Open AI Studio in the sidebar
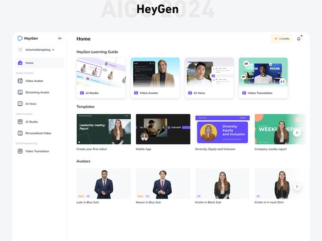The width and height of the screenshot is (322, 241). tap(31, 122)
